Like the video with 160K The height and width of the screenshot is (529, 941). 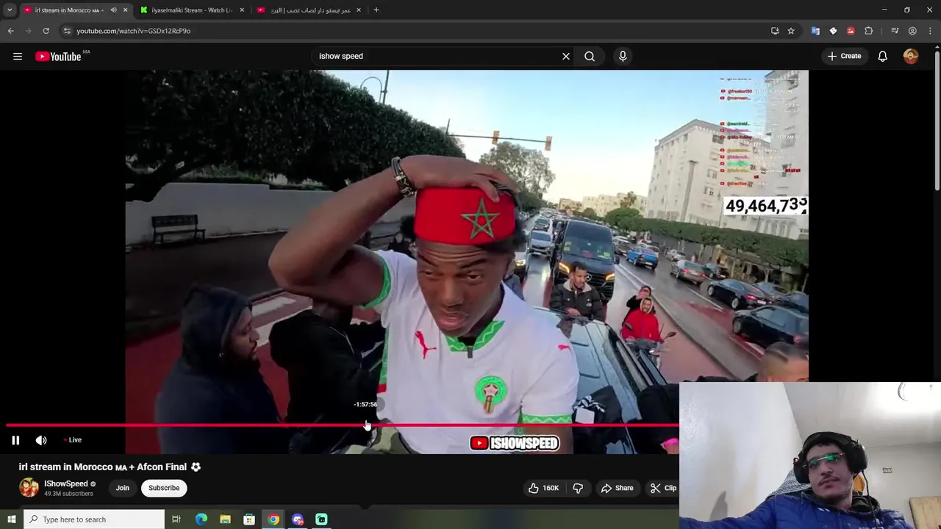point(543,488)
